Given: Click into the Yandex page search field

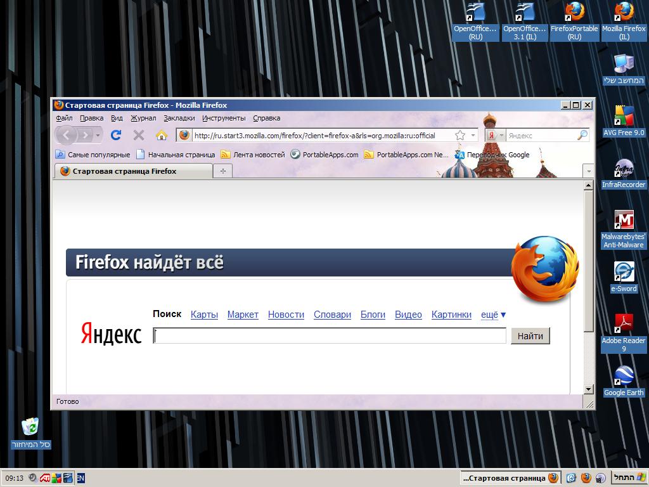Looking at the screenshot, I should 330,336.
